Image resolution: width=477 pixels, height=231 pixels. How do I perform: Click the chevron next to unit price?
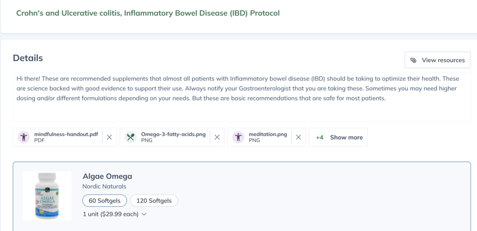[144, 214]
